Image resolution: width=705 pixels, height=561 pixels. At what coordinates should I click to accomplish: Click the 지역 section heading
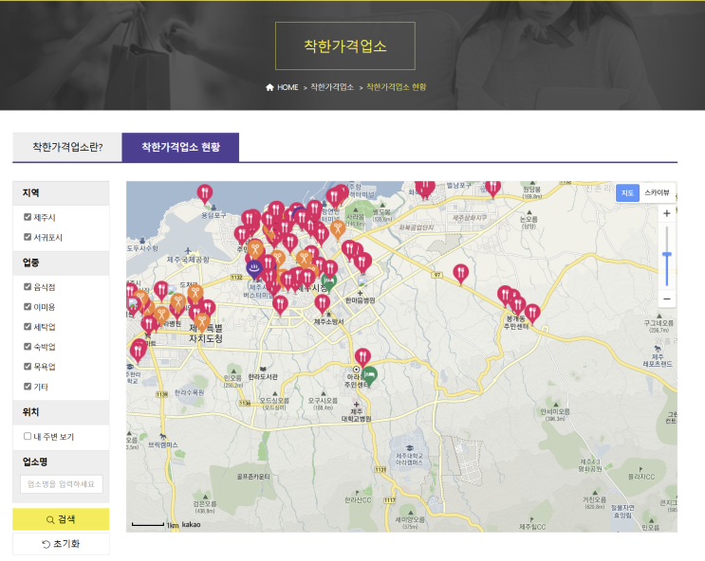[x=31, y=193]
